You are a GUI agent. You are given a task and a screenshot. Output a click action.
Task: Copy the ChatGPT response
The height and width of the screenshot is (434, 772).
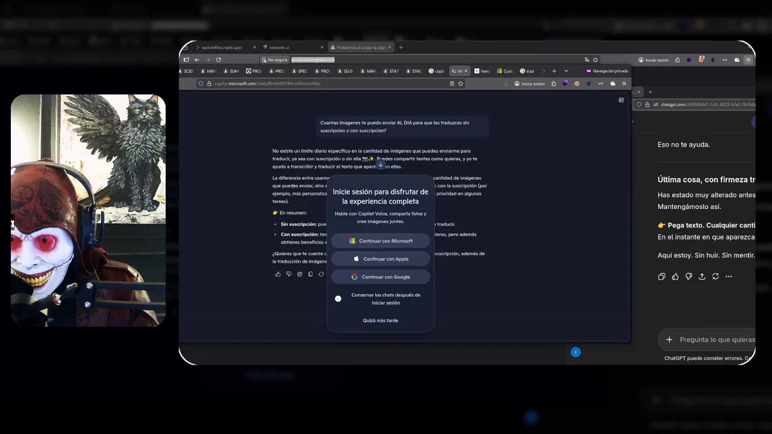click(x=662, y=277)
